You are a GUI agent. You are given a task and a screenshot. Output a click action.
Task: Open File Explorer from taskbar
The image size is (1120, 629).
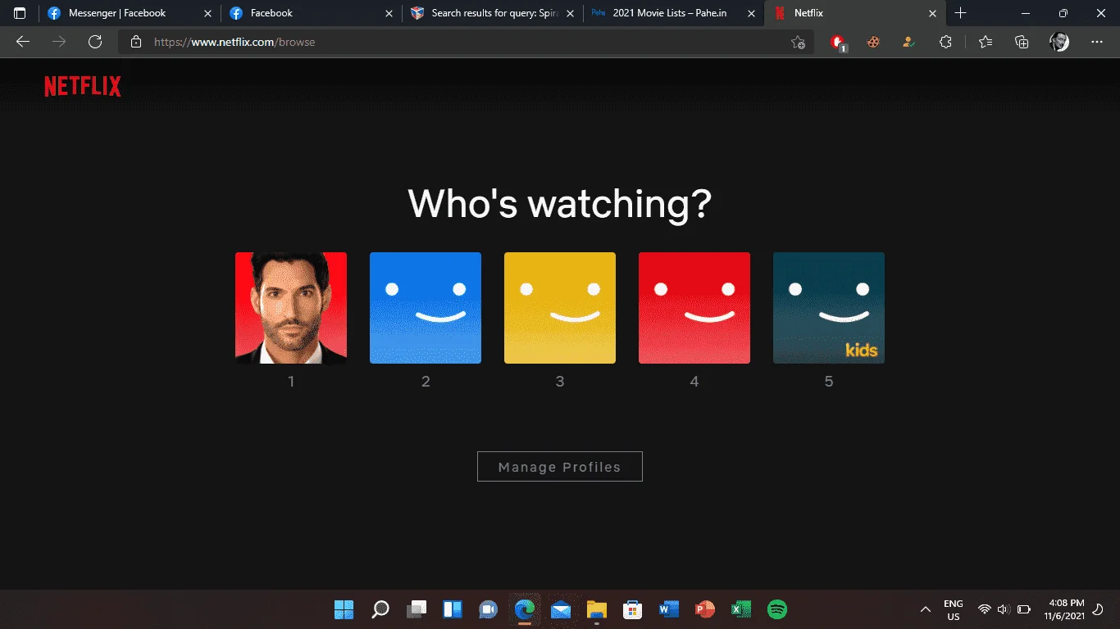(597, 609)
